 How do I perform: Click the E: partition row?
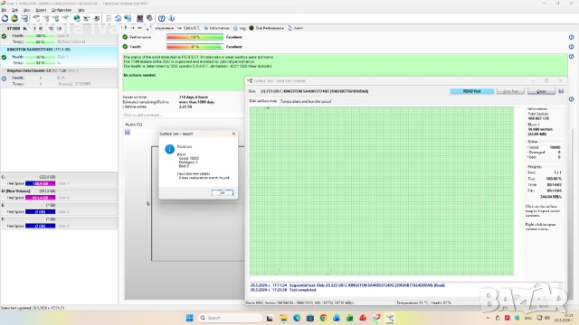[x=59, y=209]
